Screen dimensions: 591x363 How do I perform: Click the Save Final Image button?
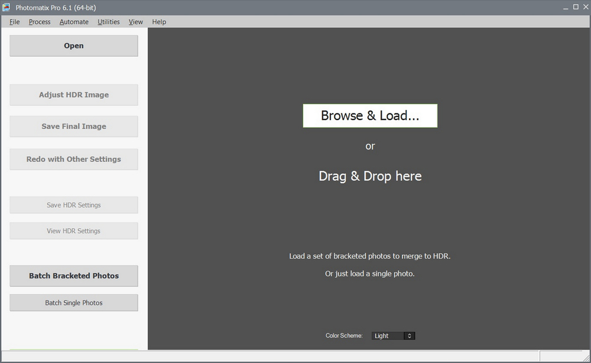pyautogui.click(x=74, y=127)
